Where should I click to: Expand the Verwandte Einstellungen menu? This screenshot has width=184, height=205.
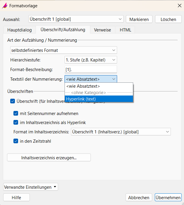31,187
